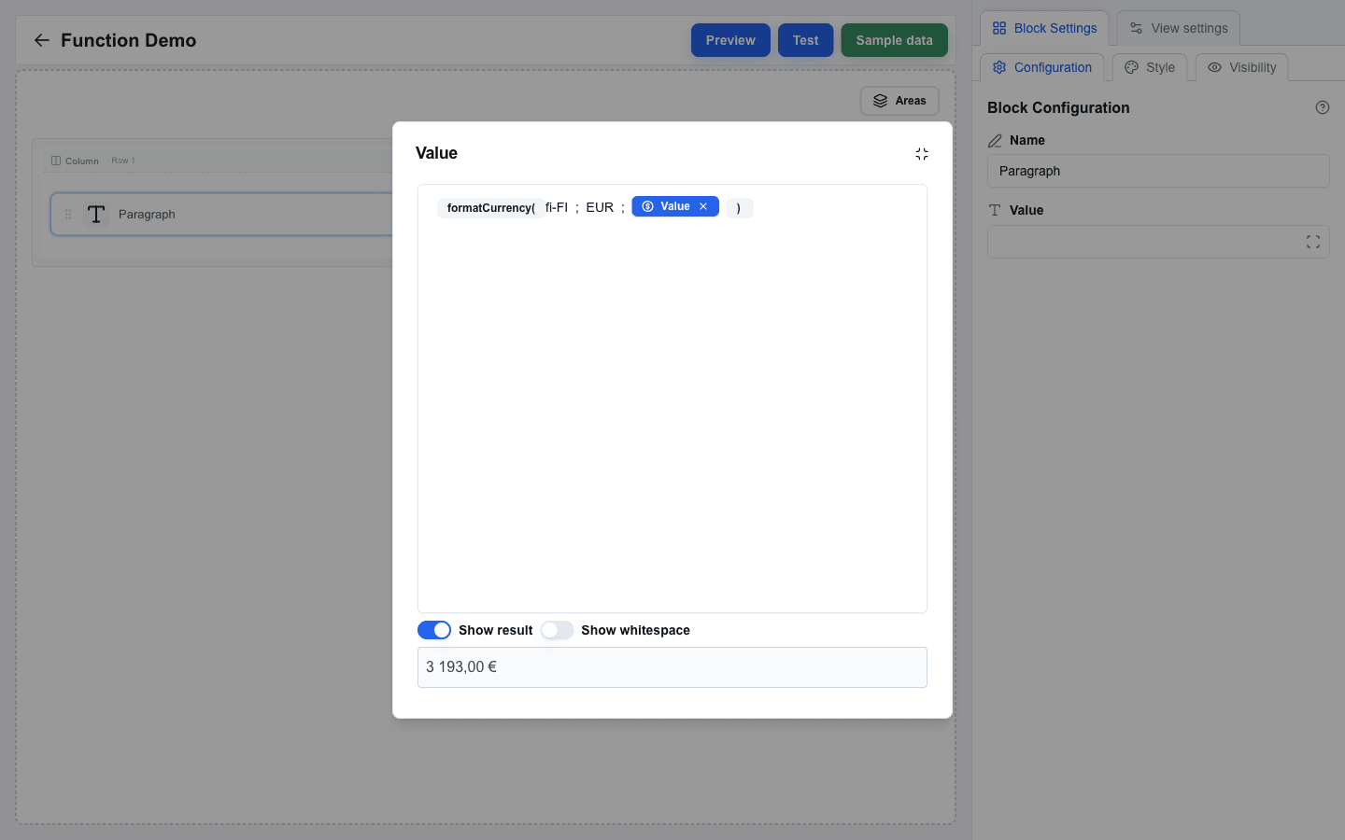Click the closing parenthesis token
The image size is (1345, 840).
[739, 207]
